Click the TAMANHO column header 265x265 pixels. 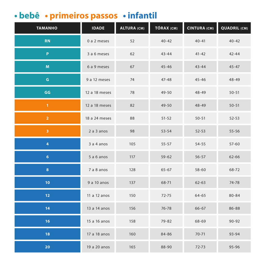(x=47, y=28)
